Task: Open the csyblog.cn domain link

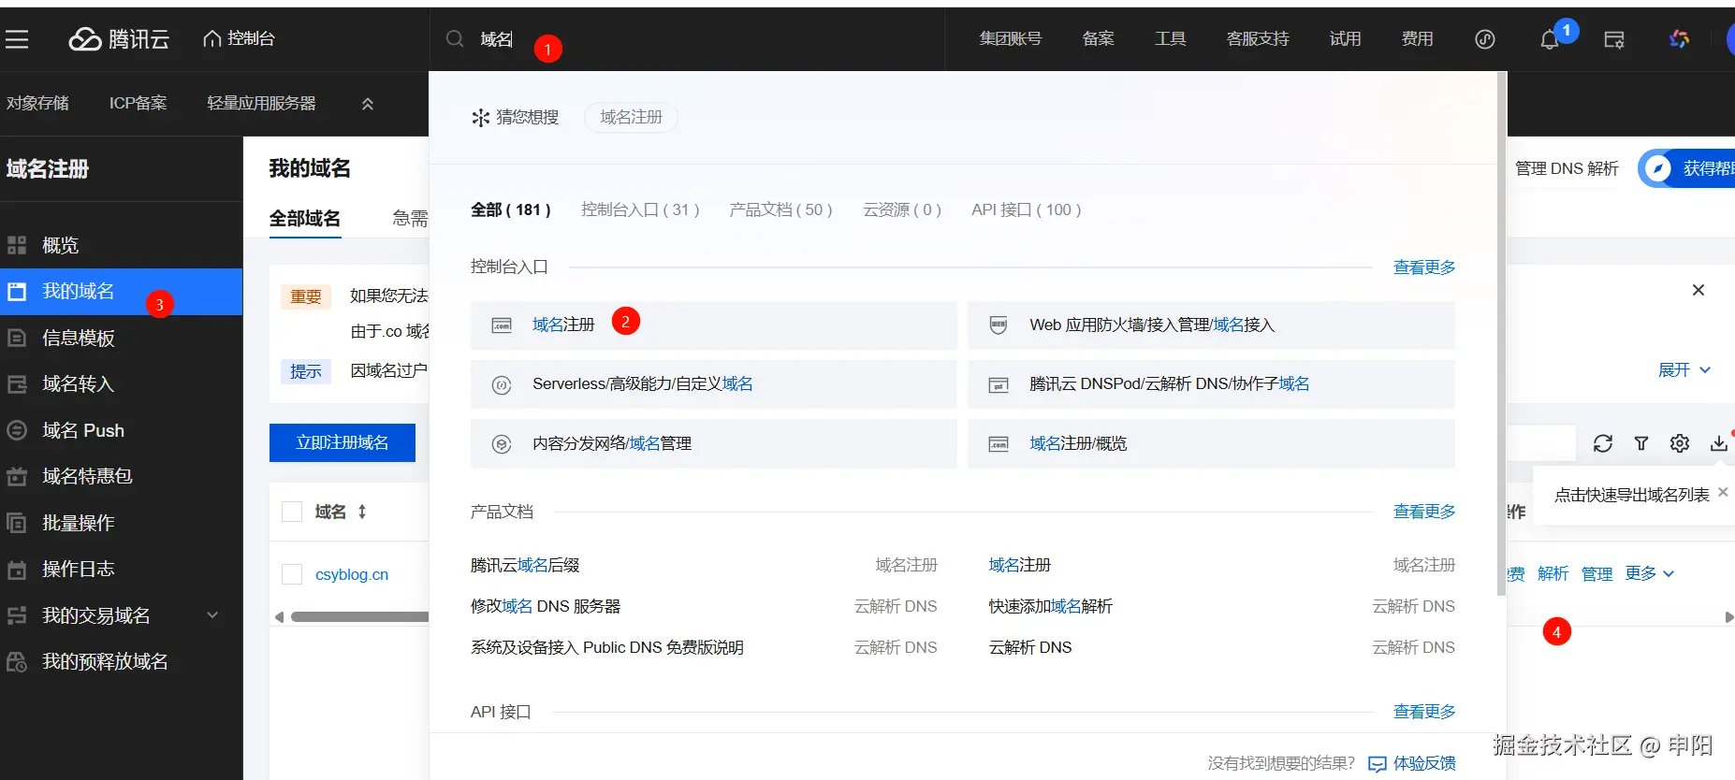Action: [352, 574]
